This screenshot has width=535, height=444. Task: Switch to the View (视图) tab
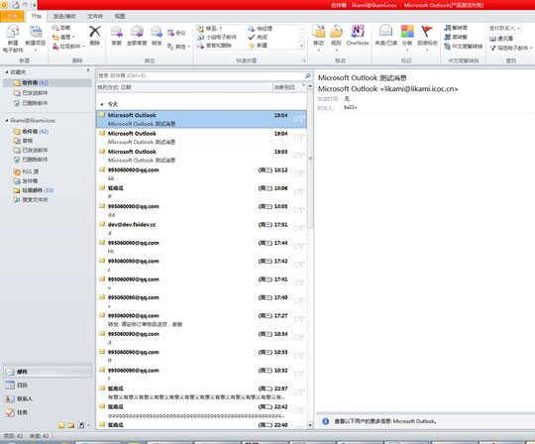point(120,16)
